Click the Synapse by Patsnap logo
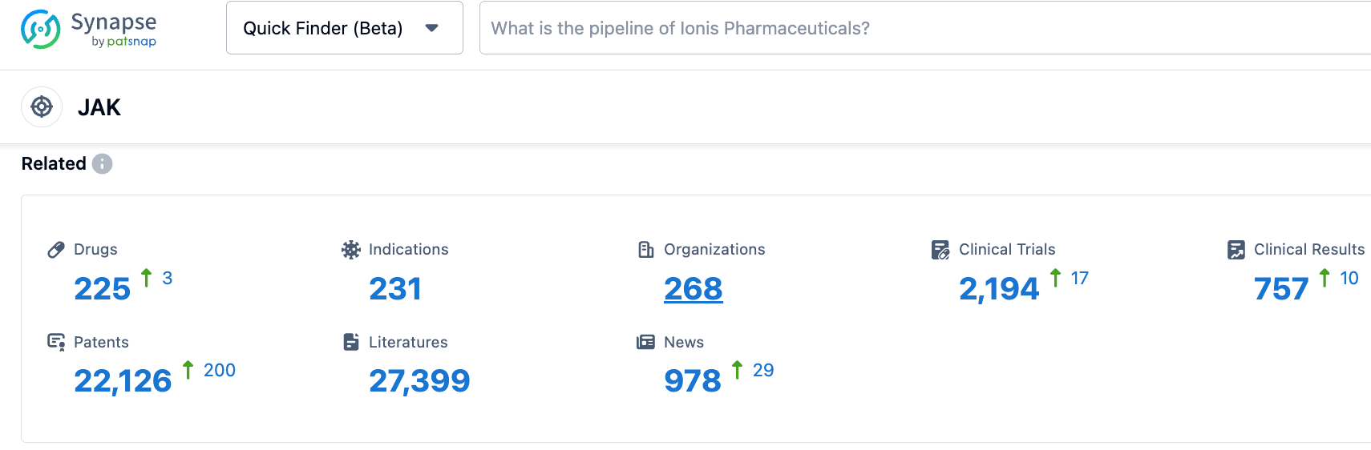 click(88, 29)
